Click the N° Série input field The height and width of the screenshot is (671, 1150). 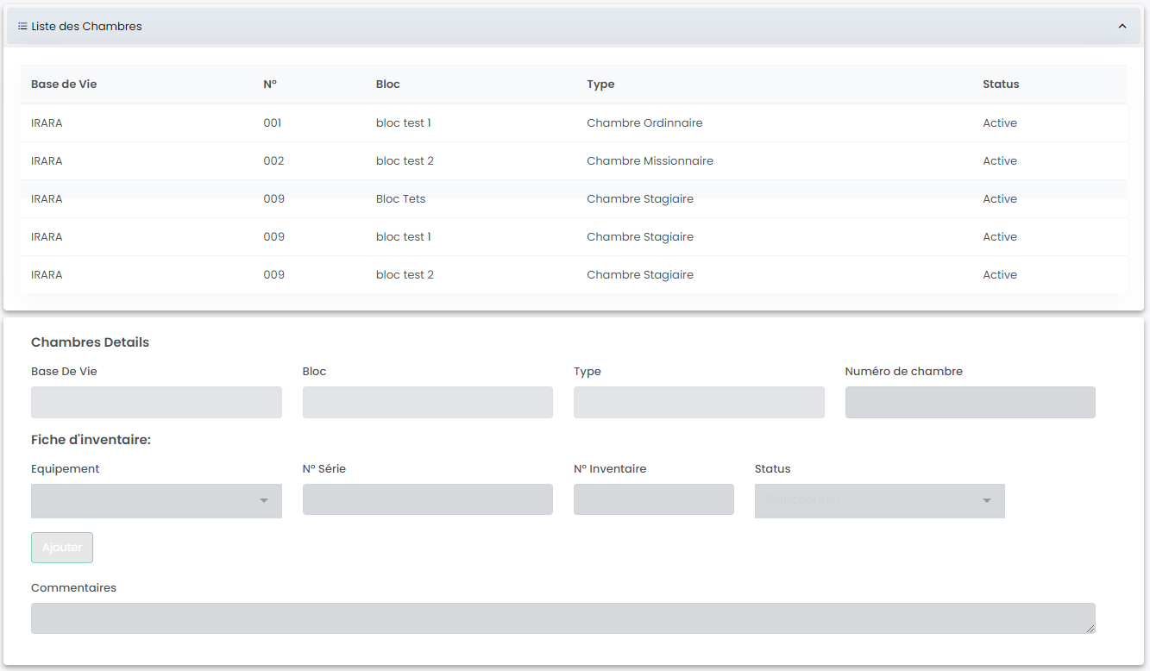coord(427,499)
